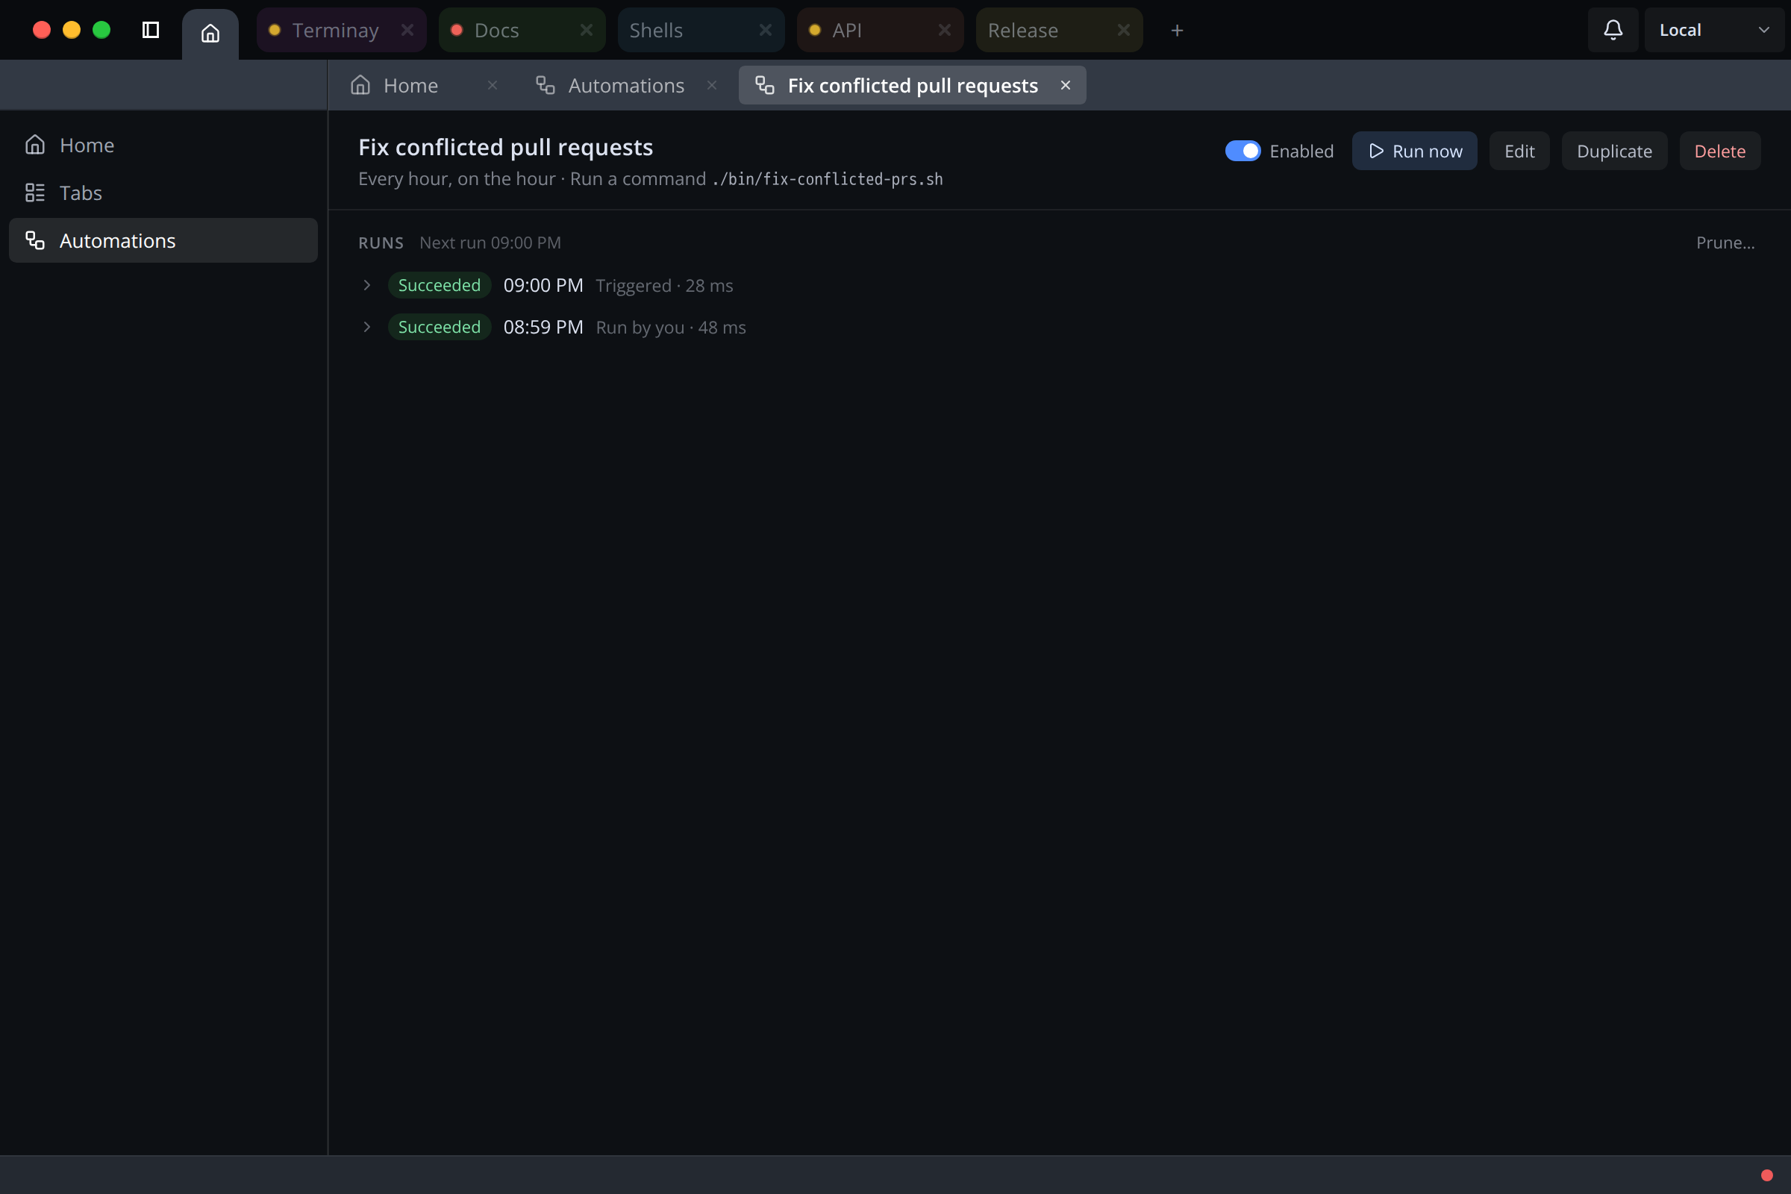Click Run now button
Viewport: 1791px width, 1194px height.
pos(1415,151)
